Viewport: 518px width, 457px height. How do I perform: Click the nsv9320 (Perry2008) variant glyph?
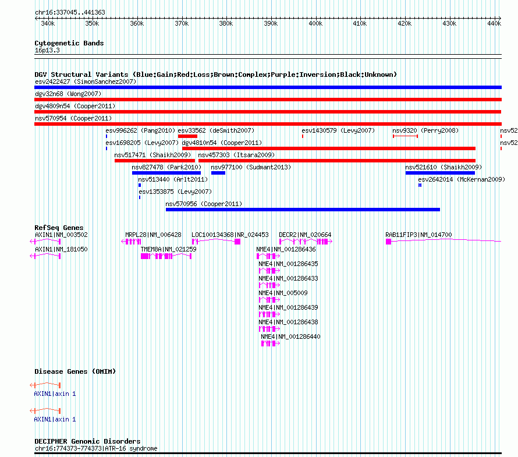tap(405, 136)
